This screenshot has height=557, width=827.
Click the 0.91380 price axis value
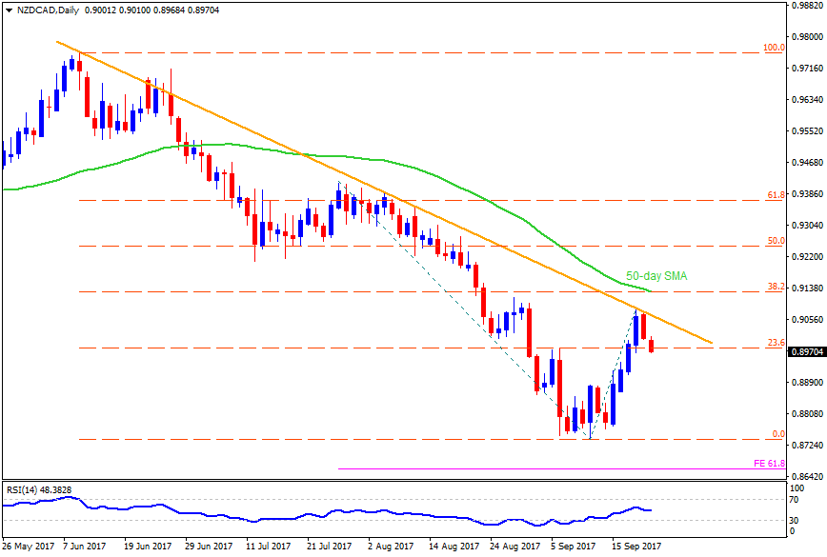tap(807, 288)
